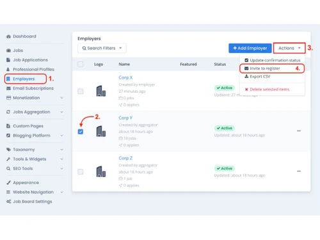Expand the Taxonomy submenu chevron
Screen dimensions: 320x240
tap(61, 150)
